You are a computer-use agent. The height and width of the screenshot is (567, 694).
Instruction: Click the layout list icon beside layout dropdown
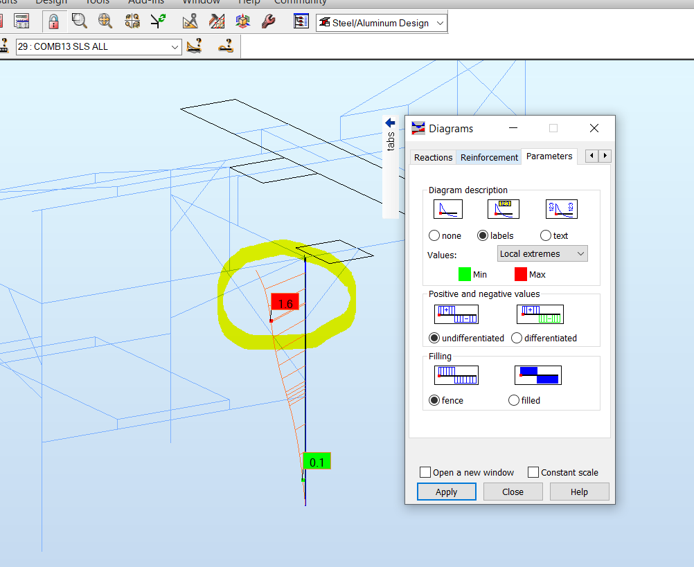[x=301, y=21]
